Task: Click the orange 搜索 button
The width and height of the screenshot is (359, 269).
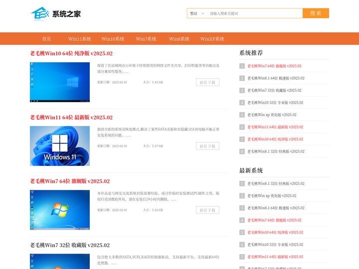Action: click(316, 13)
